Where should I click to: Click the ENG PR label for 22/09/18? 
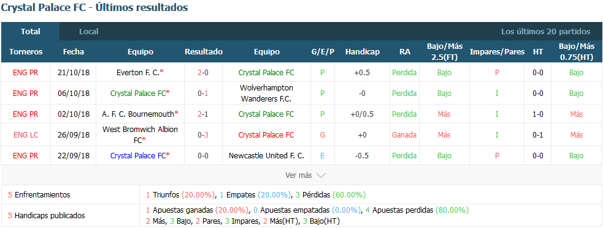(x=26, y=156)
